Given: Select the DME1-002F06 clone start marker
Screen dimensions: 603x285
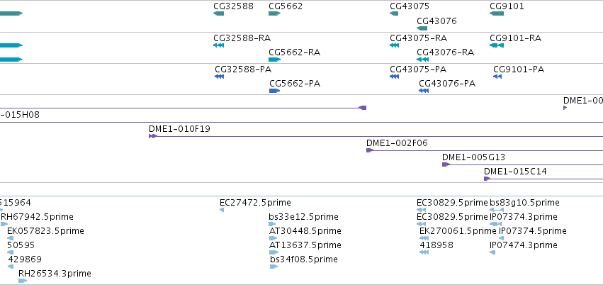Looking at the screenshot, I should point(370,150).
